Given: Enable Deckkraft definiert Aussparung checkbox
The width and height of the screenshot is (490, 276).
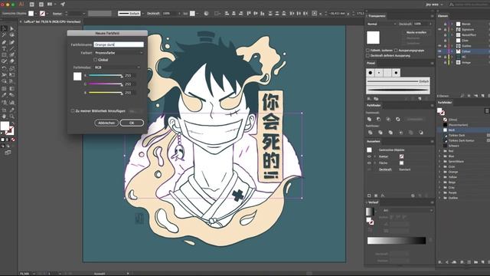Looking at the screenshot, I should (367, 56).
